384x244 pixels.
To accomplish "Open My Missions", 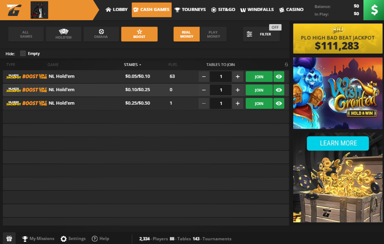I will click(x=38, y=239).
